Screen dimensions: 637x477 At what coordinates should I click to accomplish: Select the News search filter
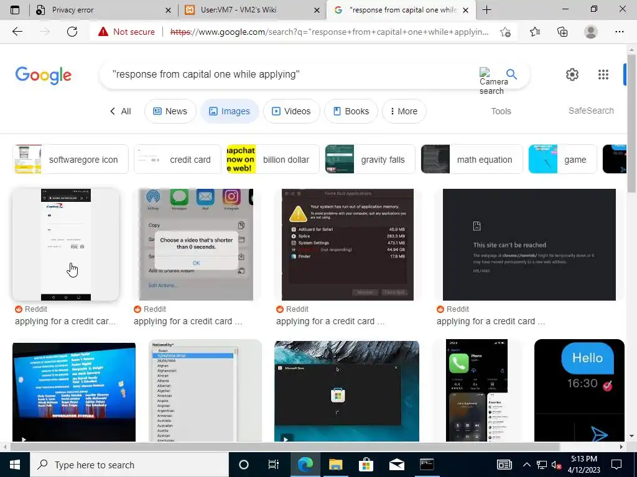pyautogui.click(x=170, y=111)
